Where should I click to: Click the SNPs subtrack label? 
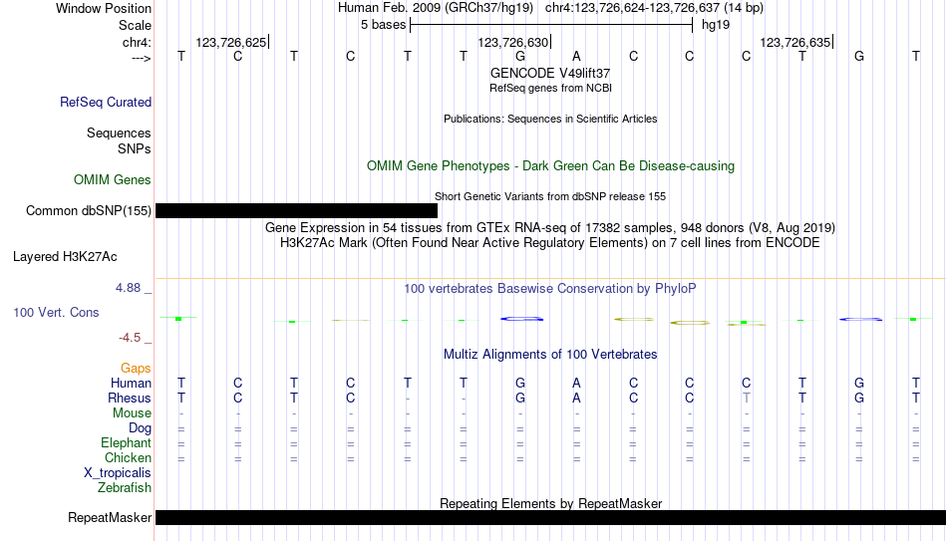point(135,148)
